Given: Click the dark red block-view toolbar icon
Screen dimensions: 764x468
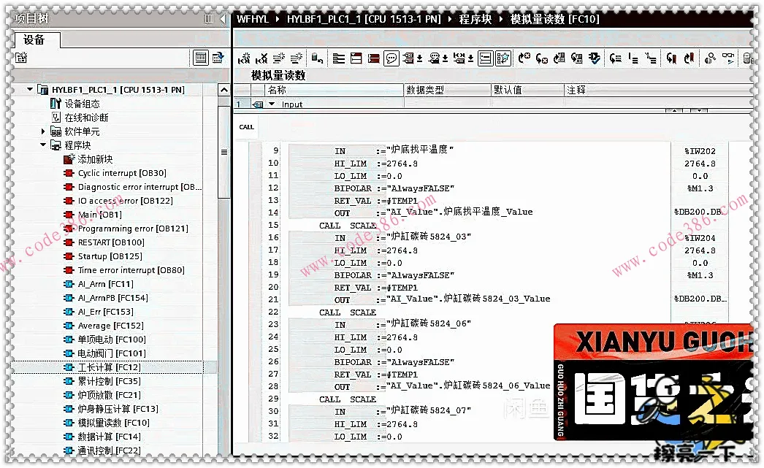Looking at the screenshot, I should pyautogui.click(x=374, y=58).
